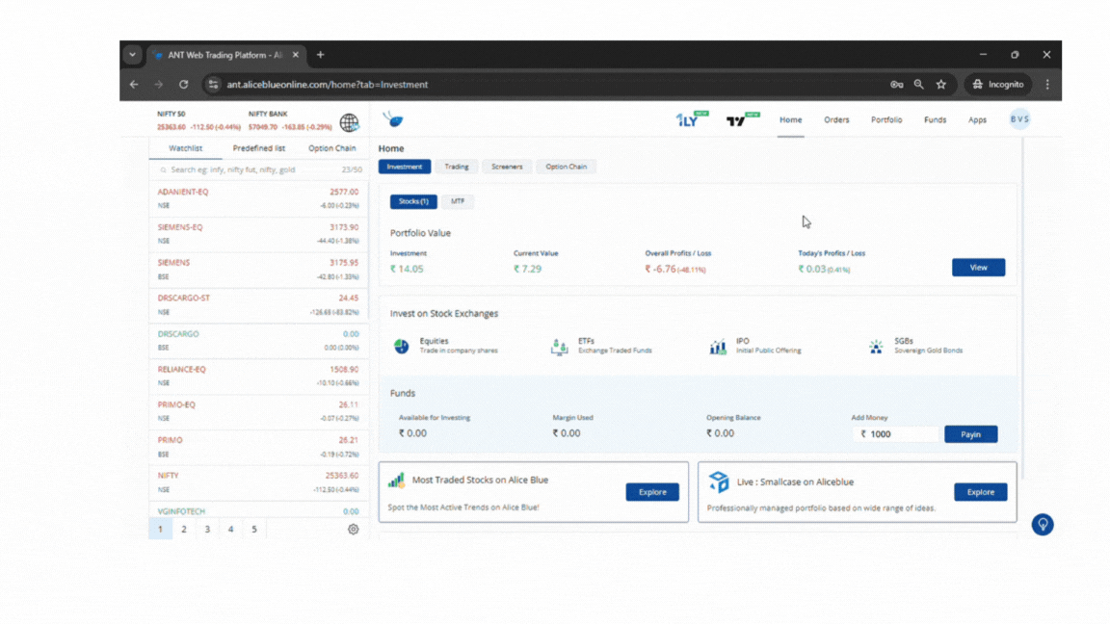Click Incognito indicator button
The height and width of the screenshot is (624, 1110).
tap(997, 84)
